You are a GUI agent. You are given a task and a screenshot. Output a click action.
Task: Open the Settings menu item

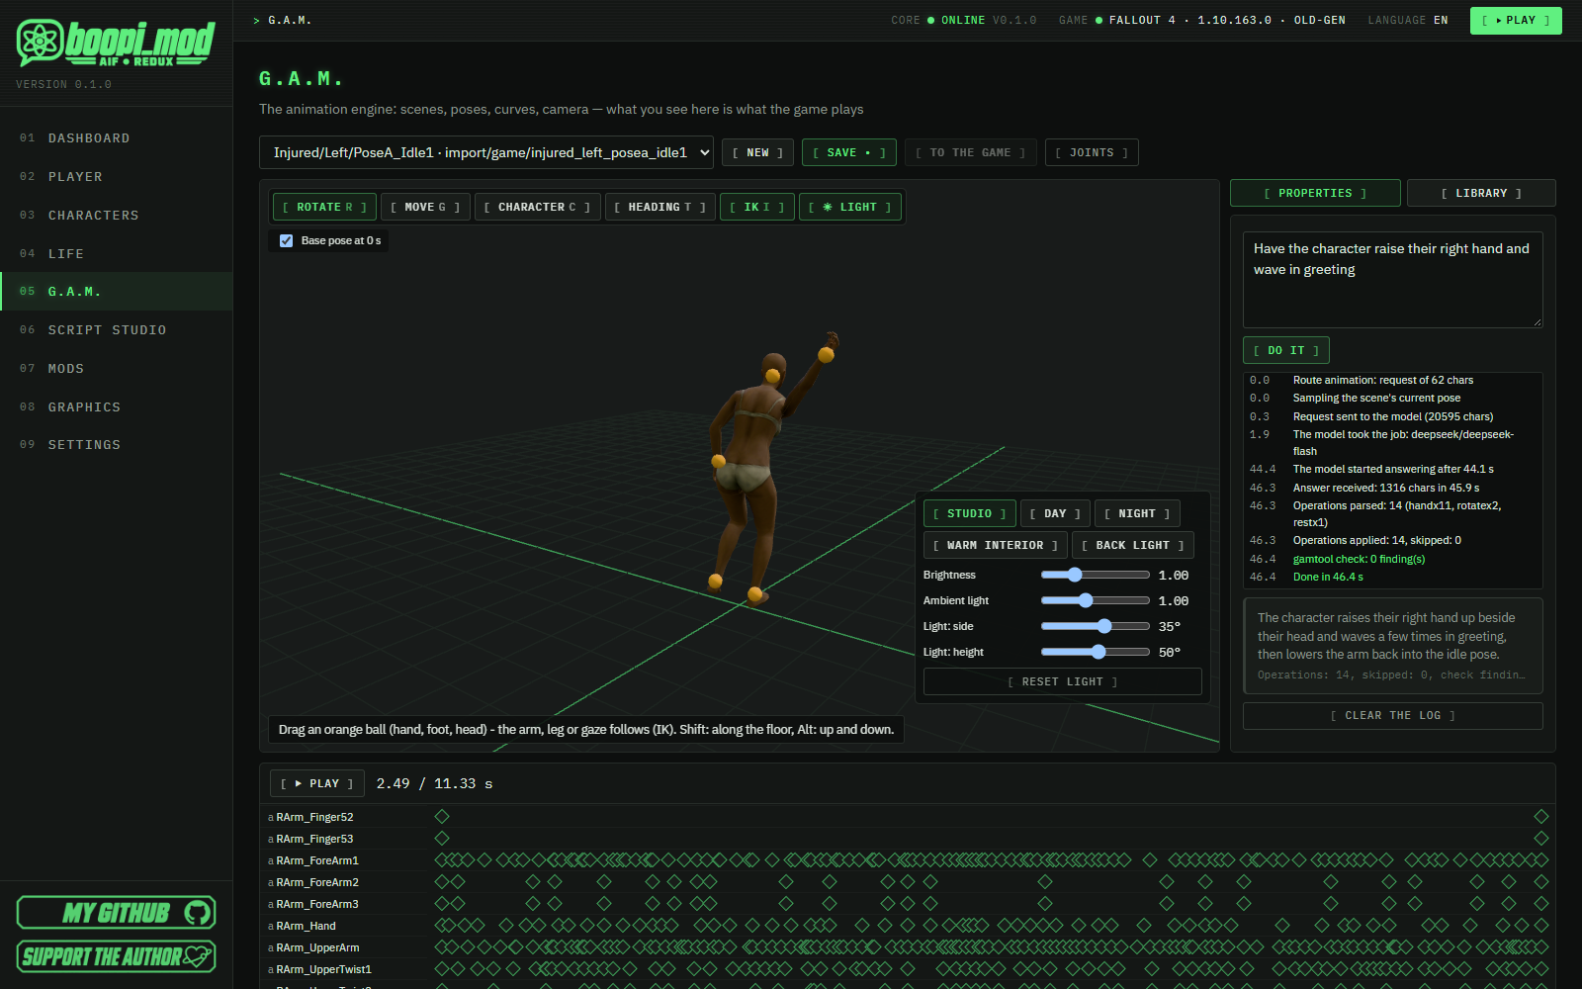tap(117, 445)
